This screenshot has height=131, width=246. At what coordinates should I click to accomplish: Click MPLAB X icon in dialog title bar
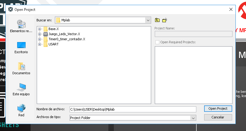tap(11, 10)
